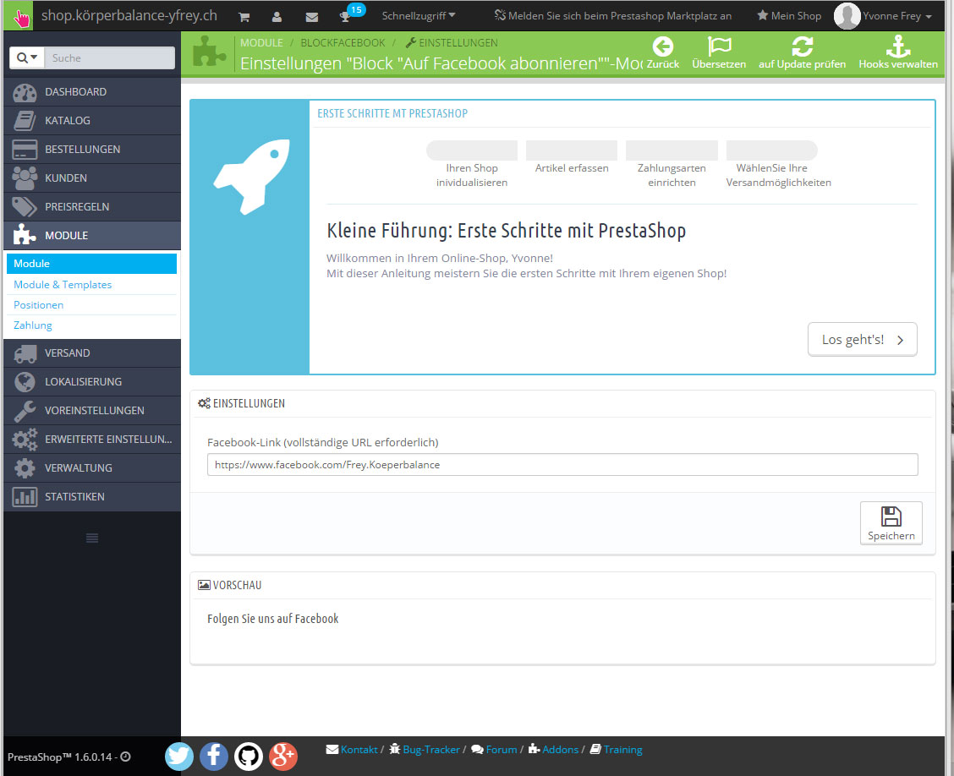
Task: Open the shopping cart icon in top bar
Action: coord(244,17)
